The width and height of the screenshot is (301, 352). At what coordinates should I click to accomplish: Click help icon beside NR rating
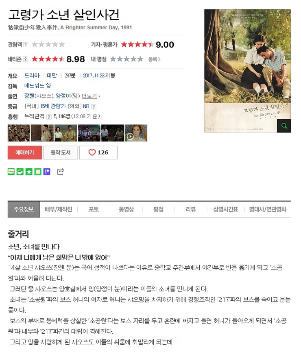94,106
